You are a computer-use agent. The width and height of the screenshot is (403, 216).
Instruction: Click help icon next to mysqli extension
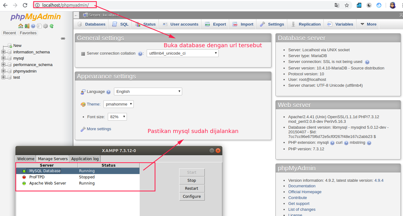click(x=332, y=143)
